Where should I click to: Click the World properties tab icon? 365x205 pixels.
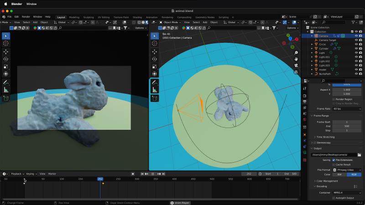305,120
